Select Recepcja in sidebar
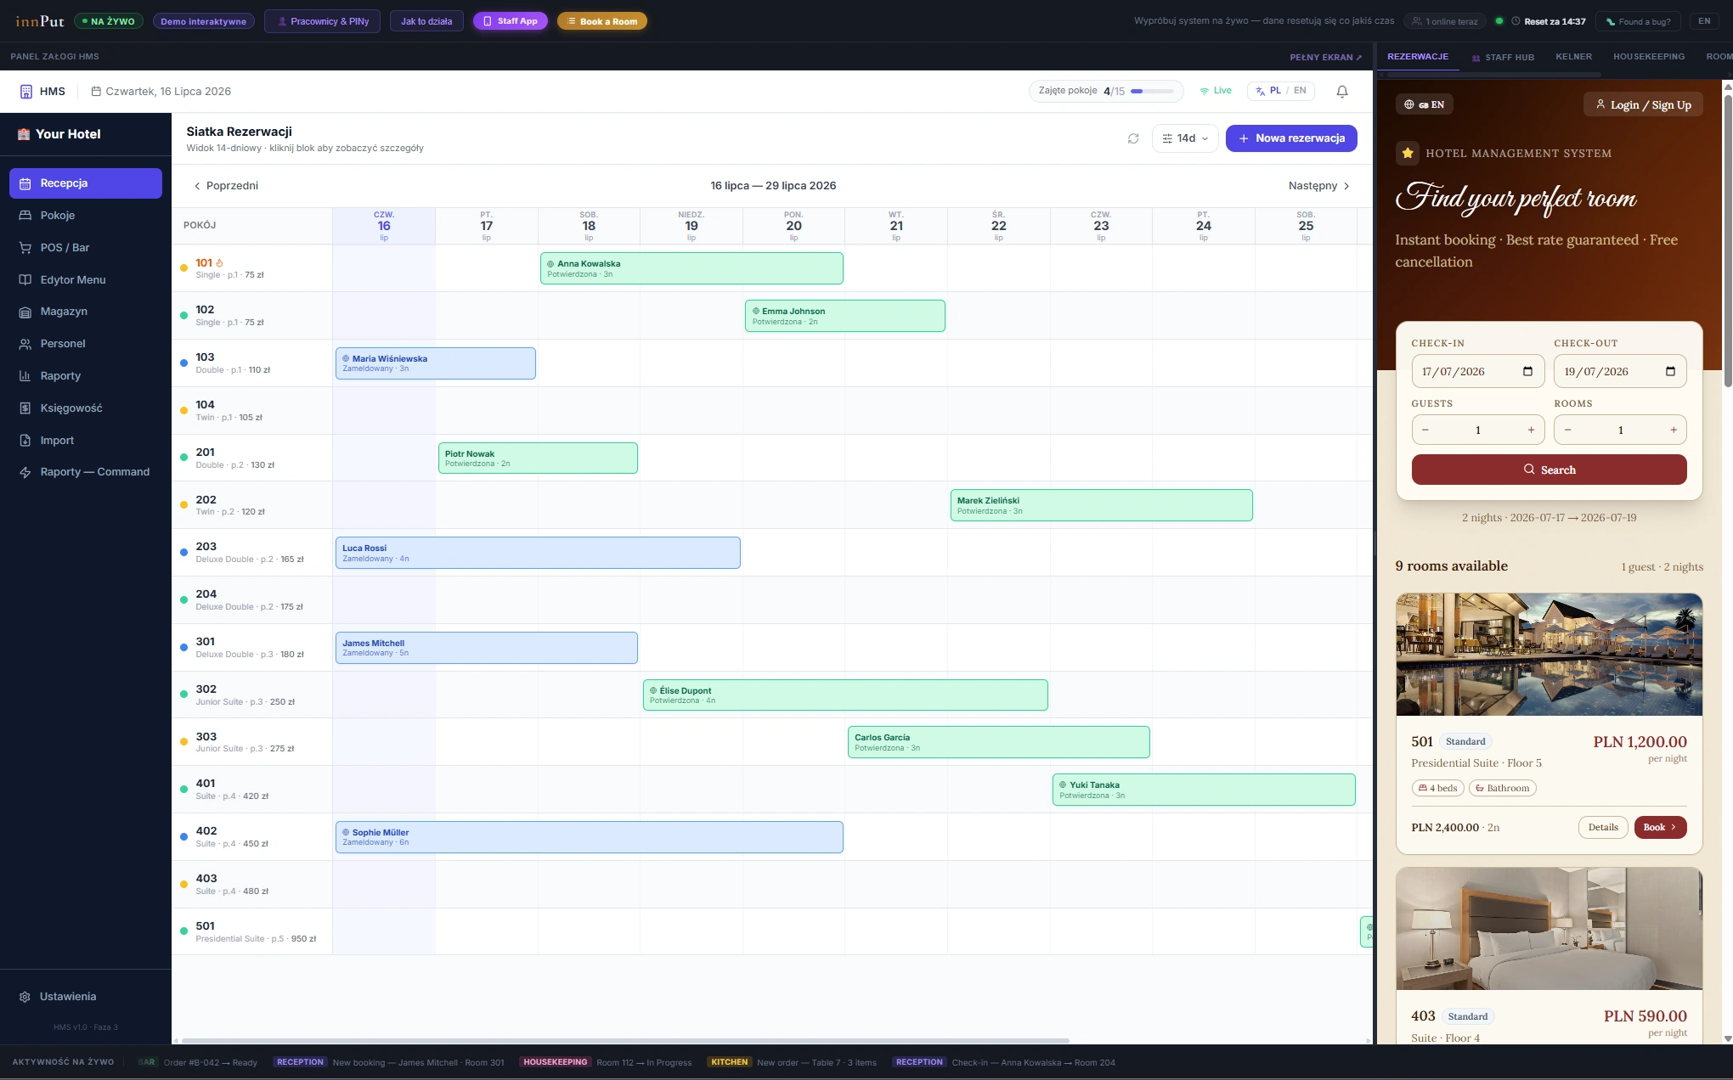 (x=86, y=183)
